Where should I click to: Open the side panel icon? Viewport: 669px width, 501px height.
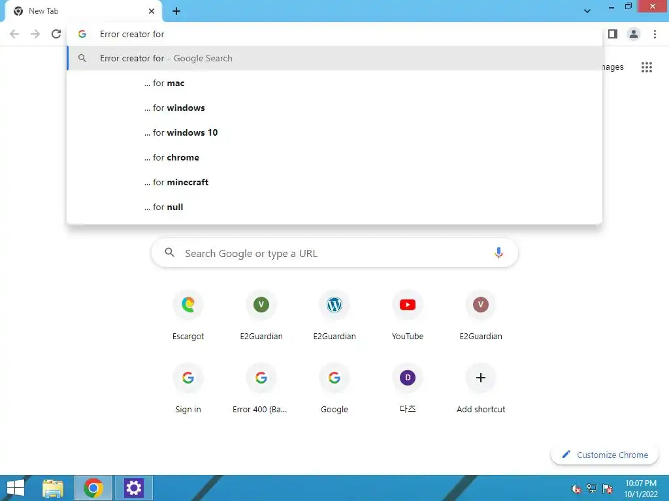click(613, 34)
